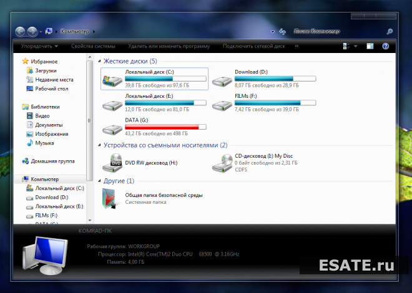The image size is (412, 293).
Task: Select Избранное in the navigation pane
Action: pyautogui.click(x=44, y=61)
